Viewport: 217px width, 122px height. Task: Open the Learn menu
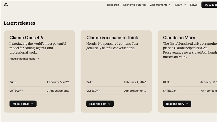[x=179, y=5]
